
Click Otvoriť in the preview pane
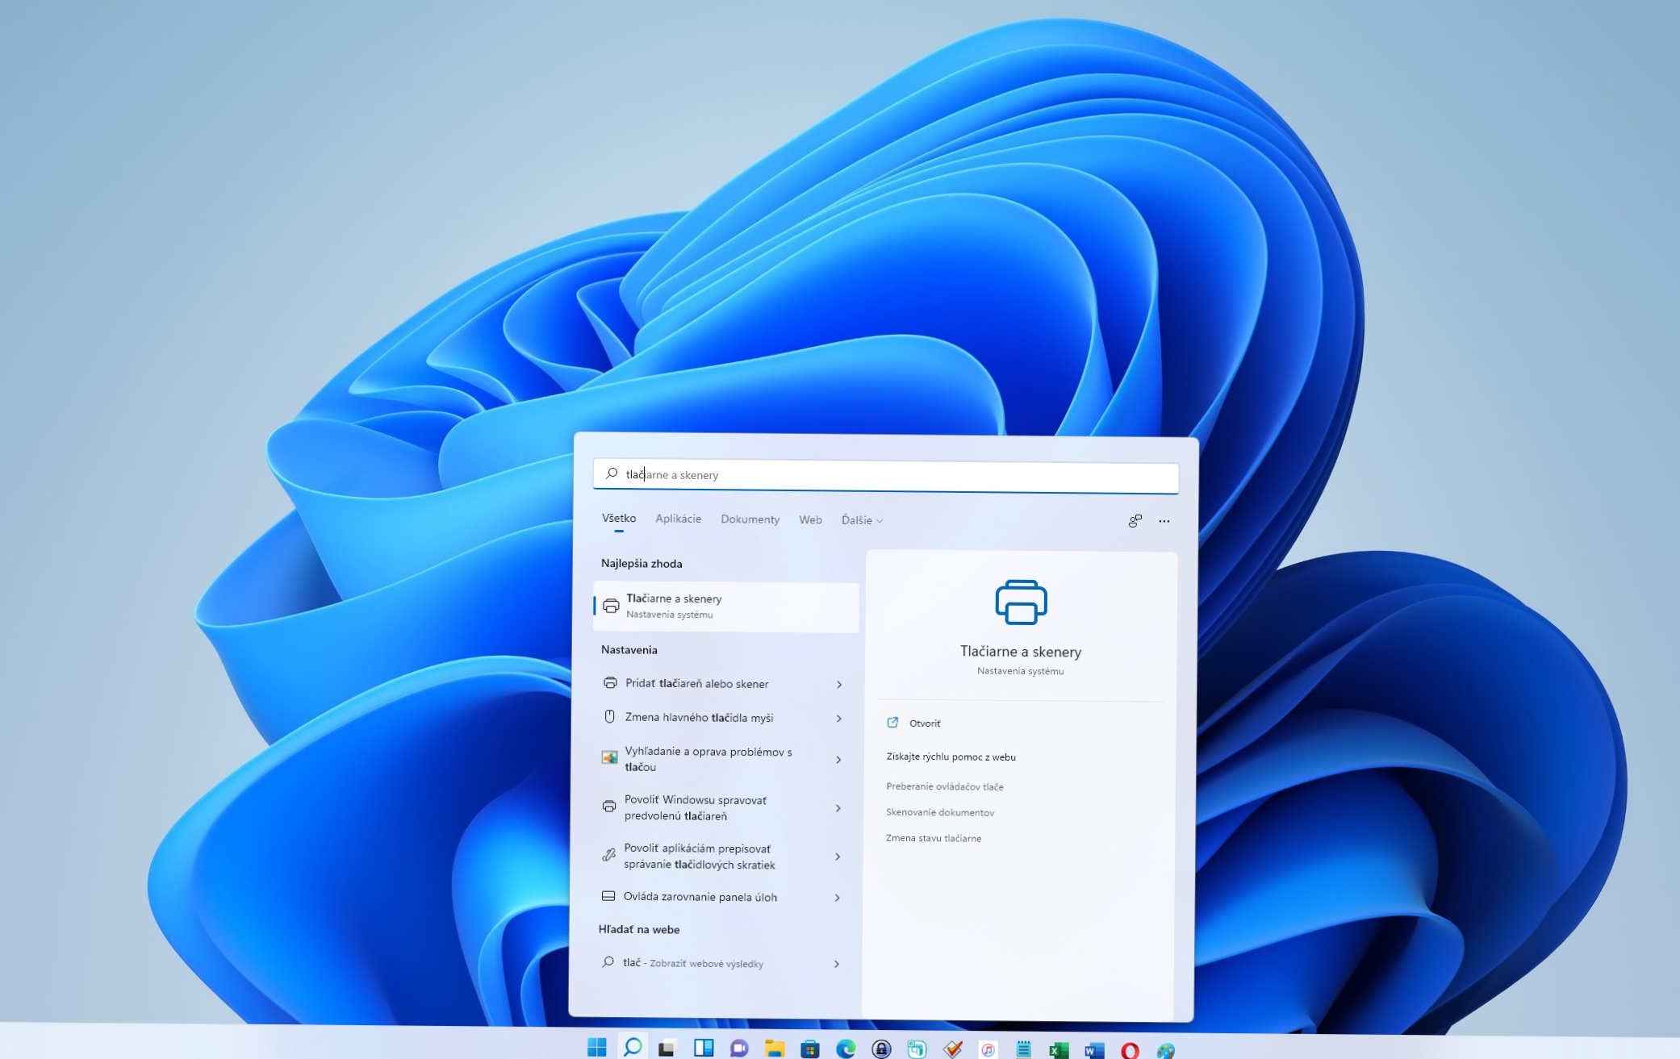[x=925, y=723]
